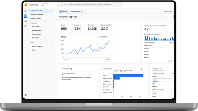Click the search magnifier icon
The image size is (198, 111).
pyautogui.click(x=61, y=5)
